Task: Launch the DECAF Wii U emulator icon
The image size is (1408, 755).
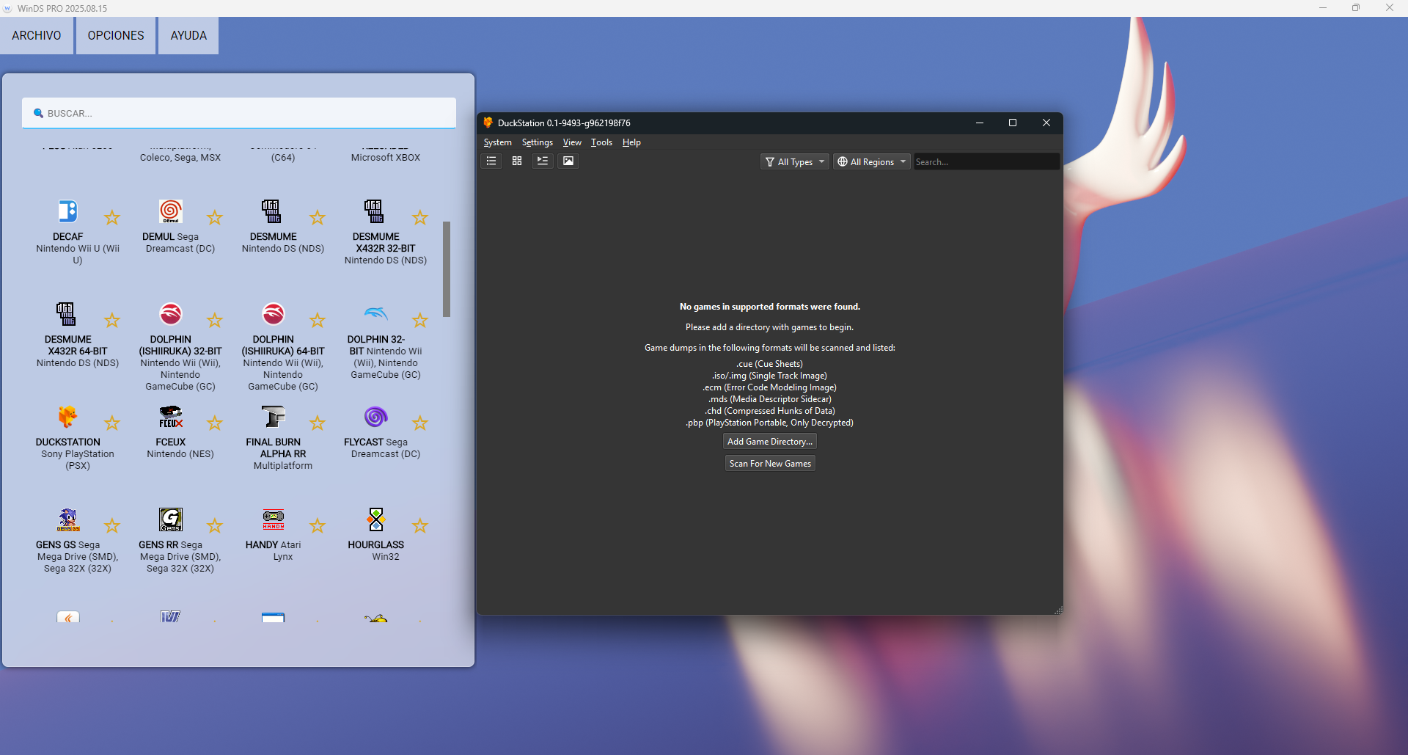Action: tap(67, 211)
